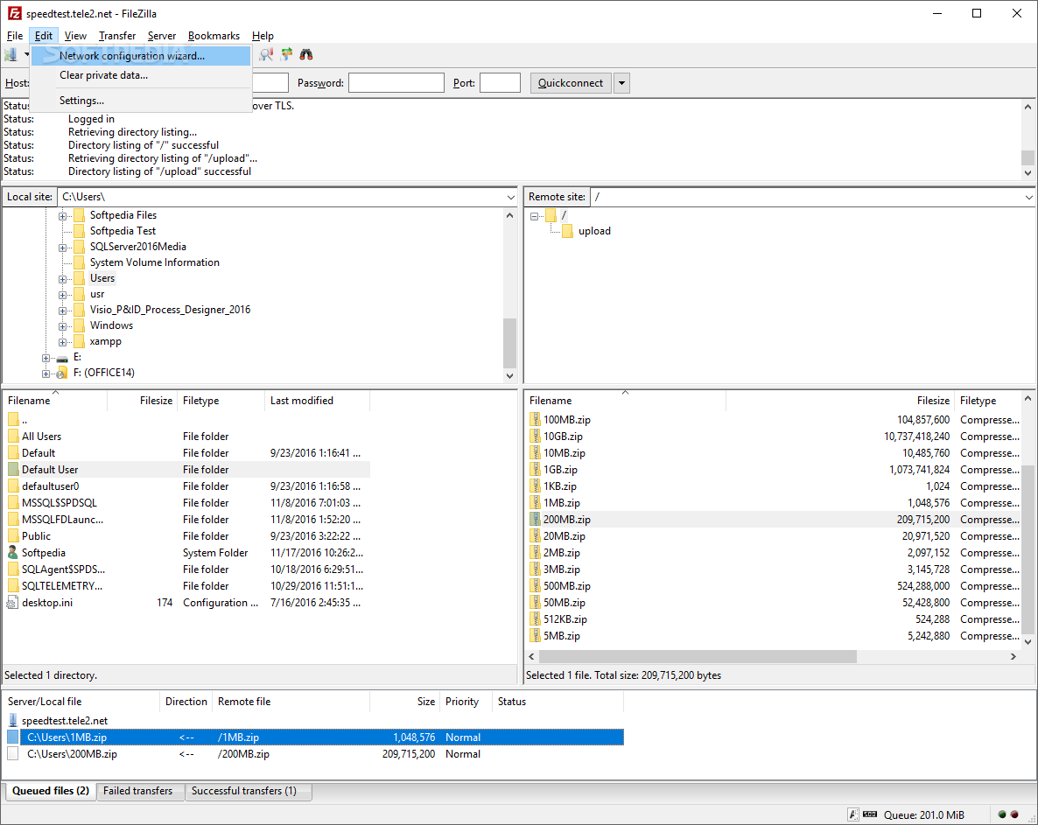Screen dimensions: 1038x825
Task: Expand the E: drive tree node
Action: point(46,358)
